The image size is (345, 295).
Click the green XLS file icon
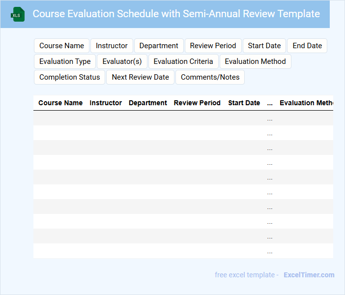pos(18,14)
